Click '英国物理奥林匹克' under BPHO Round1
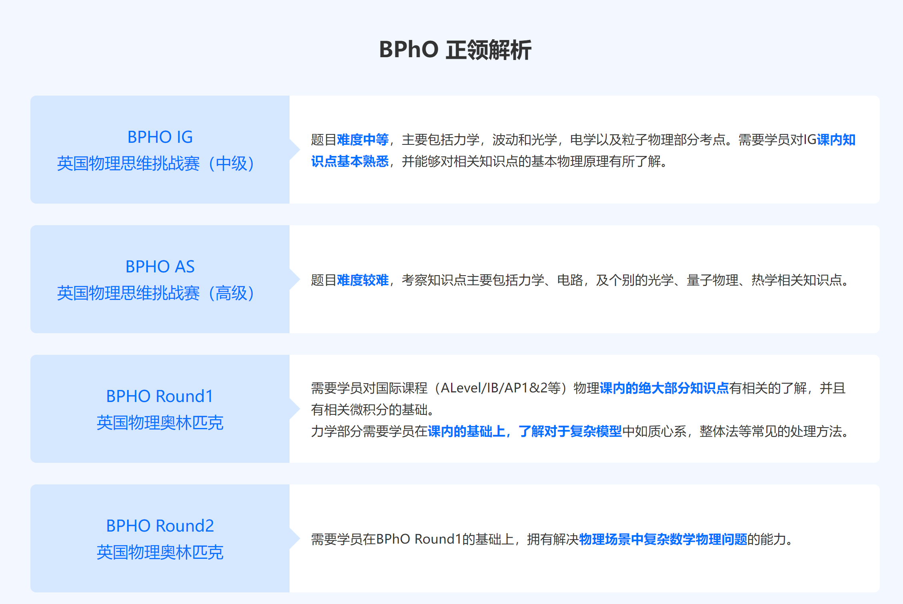903x604 pixels. tap(160, 423)
